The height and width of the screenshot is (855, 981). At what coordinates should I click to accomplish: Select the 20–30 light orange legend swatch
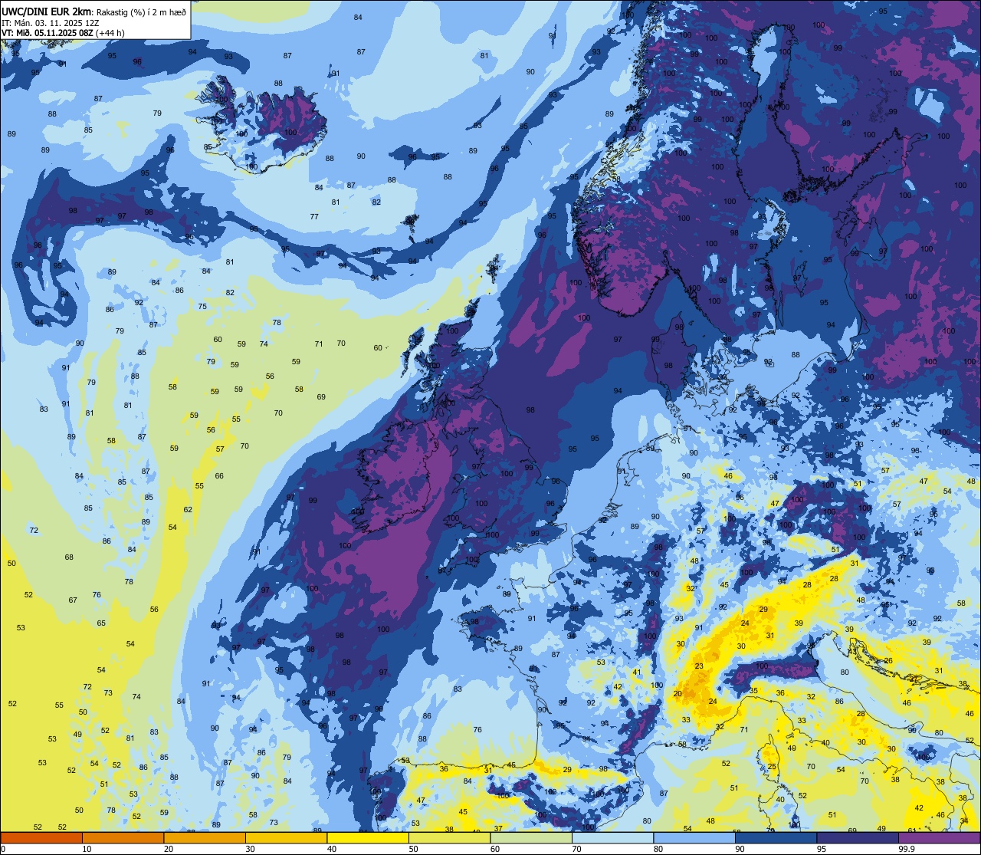[205, 837]
